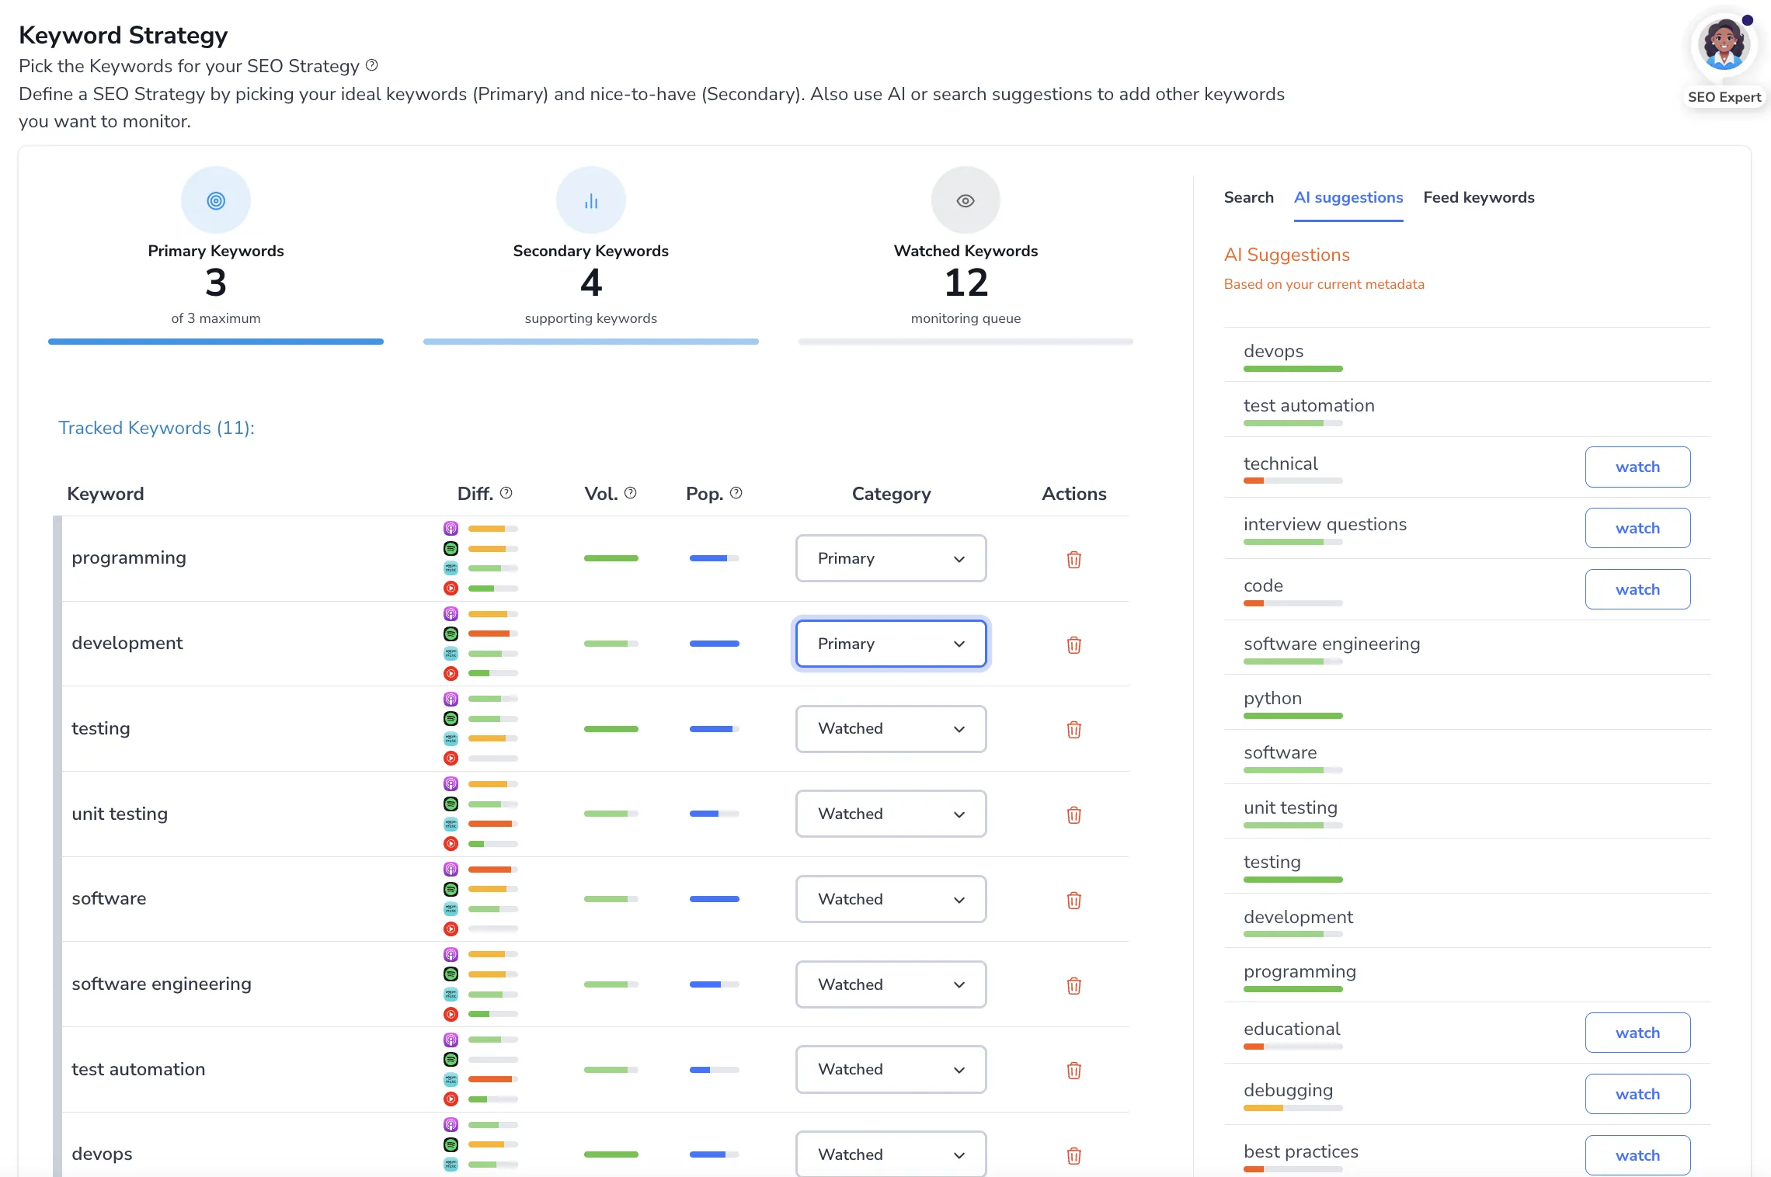Select the AI suggestions tab
This screenshot has height=1177, width=1771.
[1348, 197]
